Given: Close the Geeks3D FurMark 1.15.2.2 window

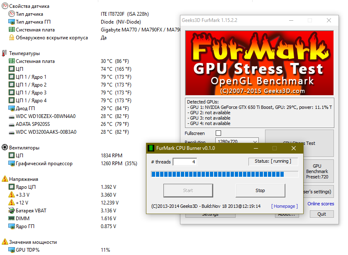Looking at the screenshot, I should point(329,20).
